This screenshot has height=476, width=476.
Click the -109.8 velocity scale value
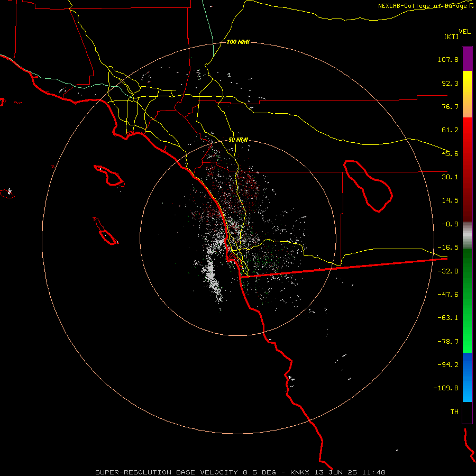tap(446, 388)
